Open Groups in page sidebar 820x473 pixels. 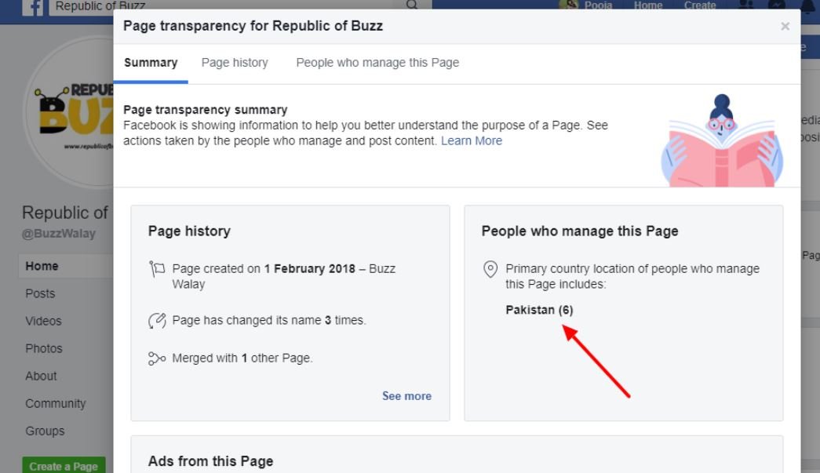[45, 431]
